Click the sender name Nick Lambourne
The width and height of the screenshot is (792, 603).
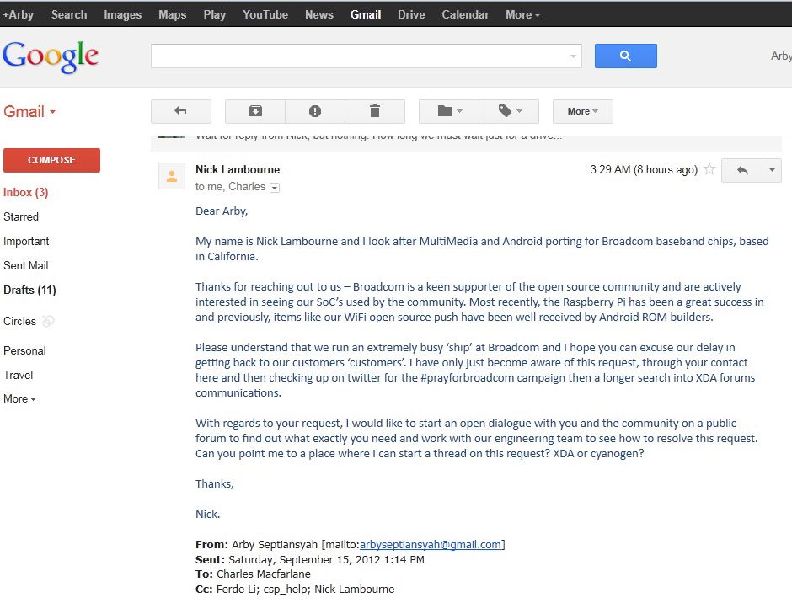(238, 169)
